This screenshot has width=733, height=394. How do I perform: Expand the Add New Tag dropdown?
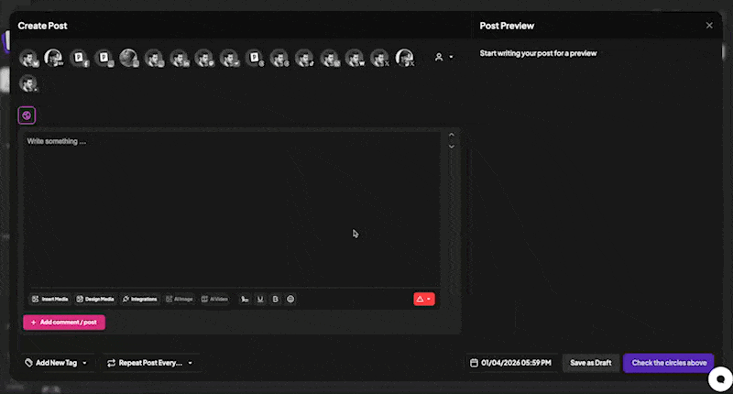(x=56, y=363)
